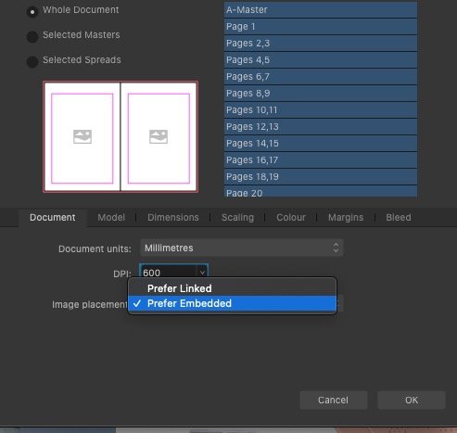The image size is (457, 433).
Task: Select Pages 8,9 in the list
Action: [321, 94]
